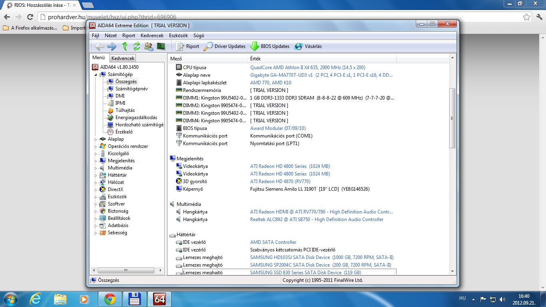Open Internet Explorer from the taskbar

click(x=36, y=299)
